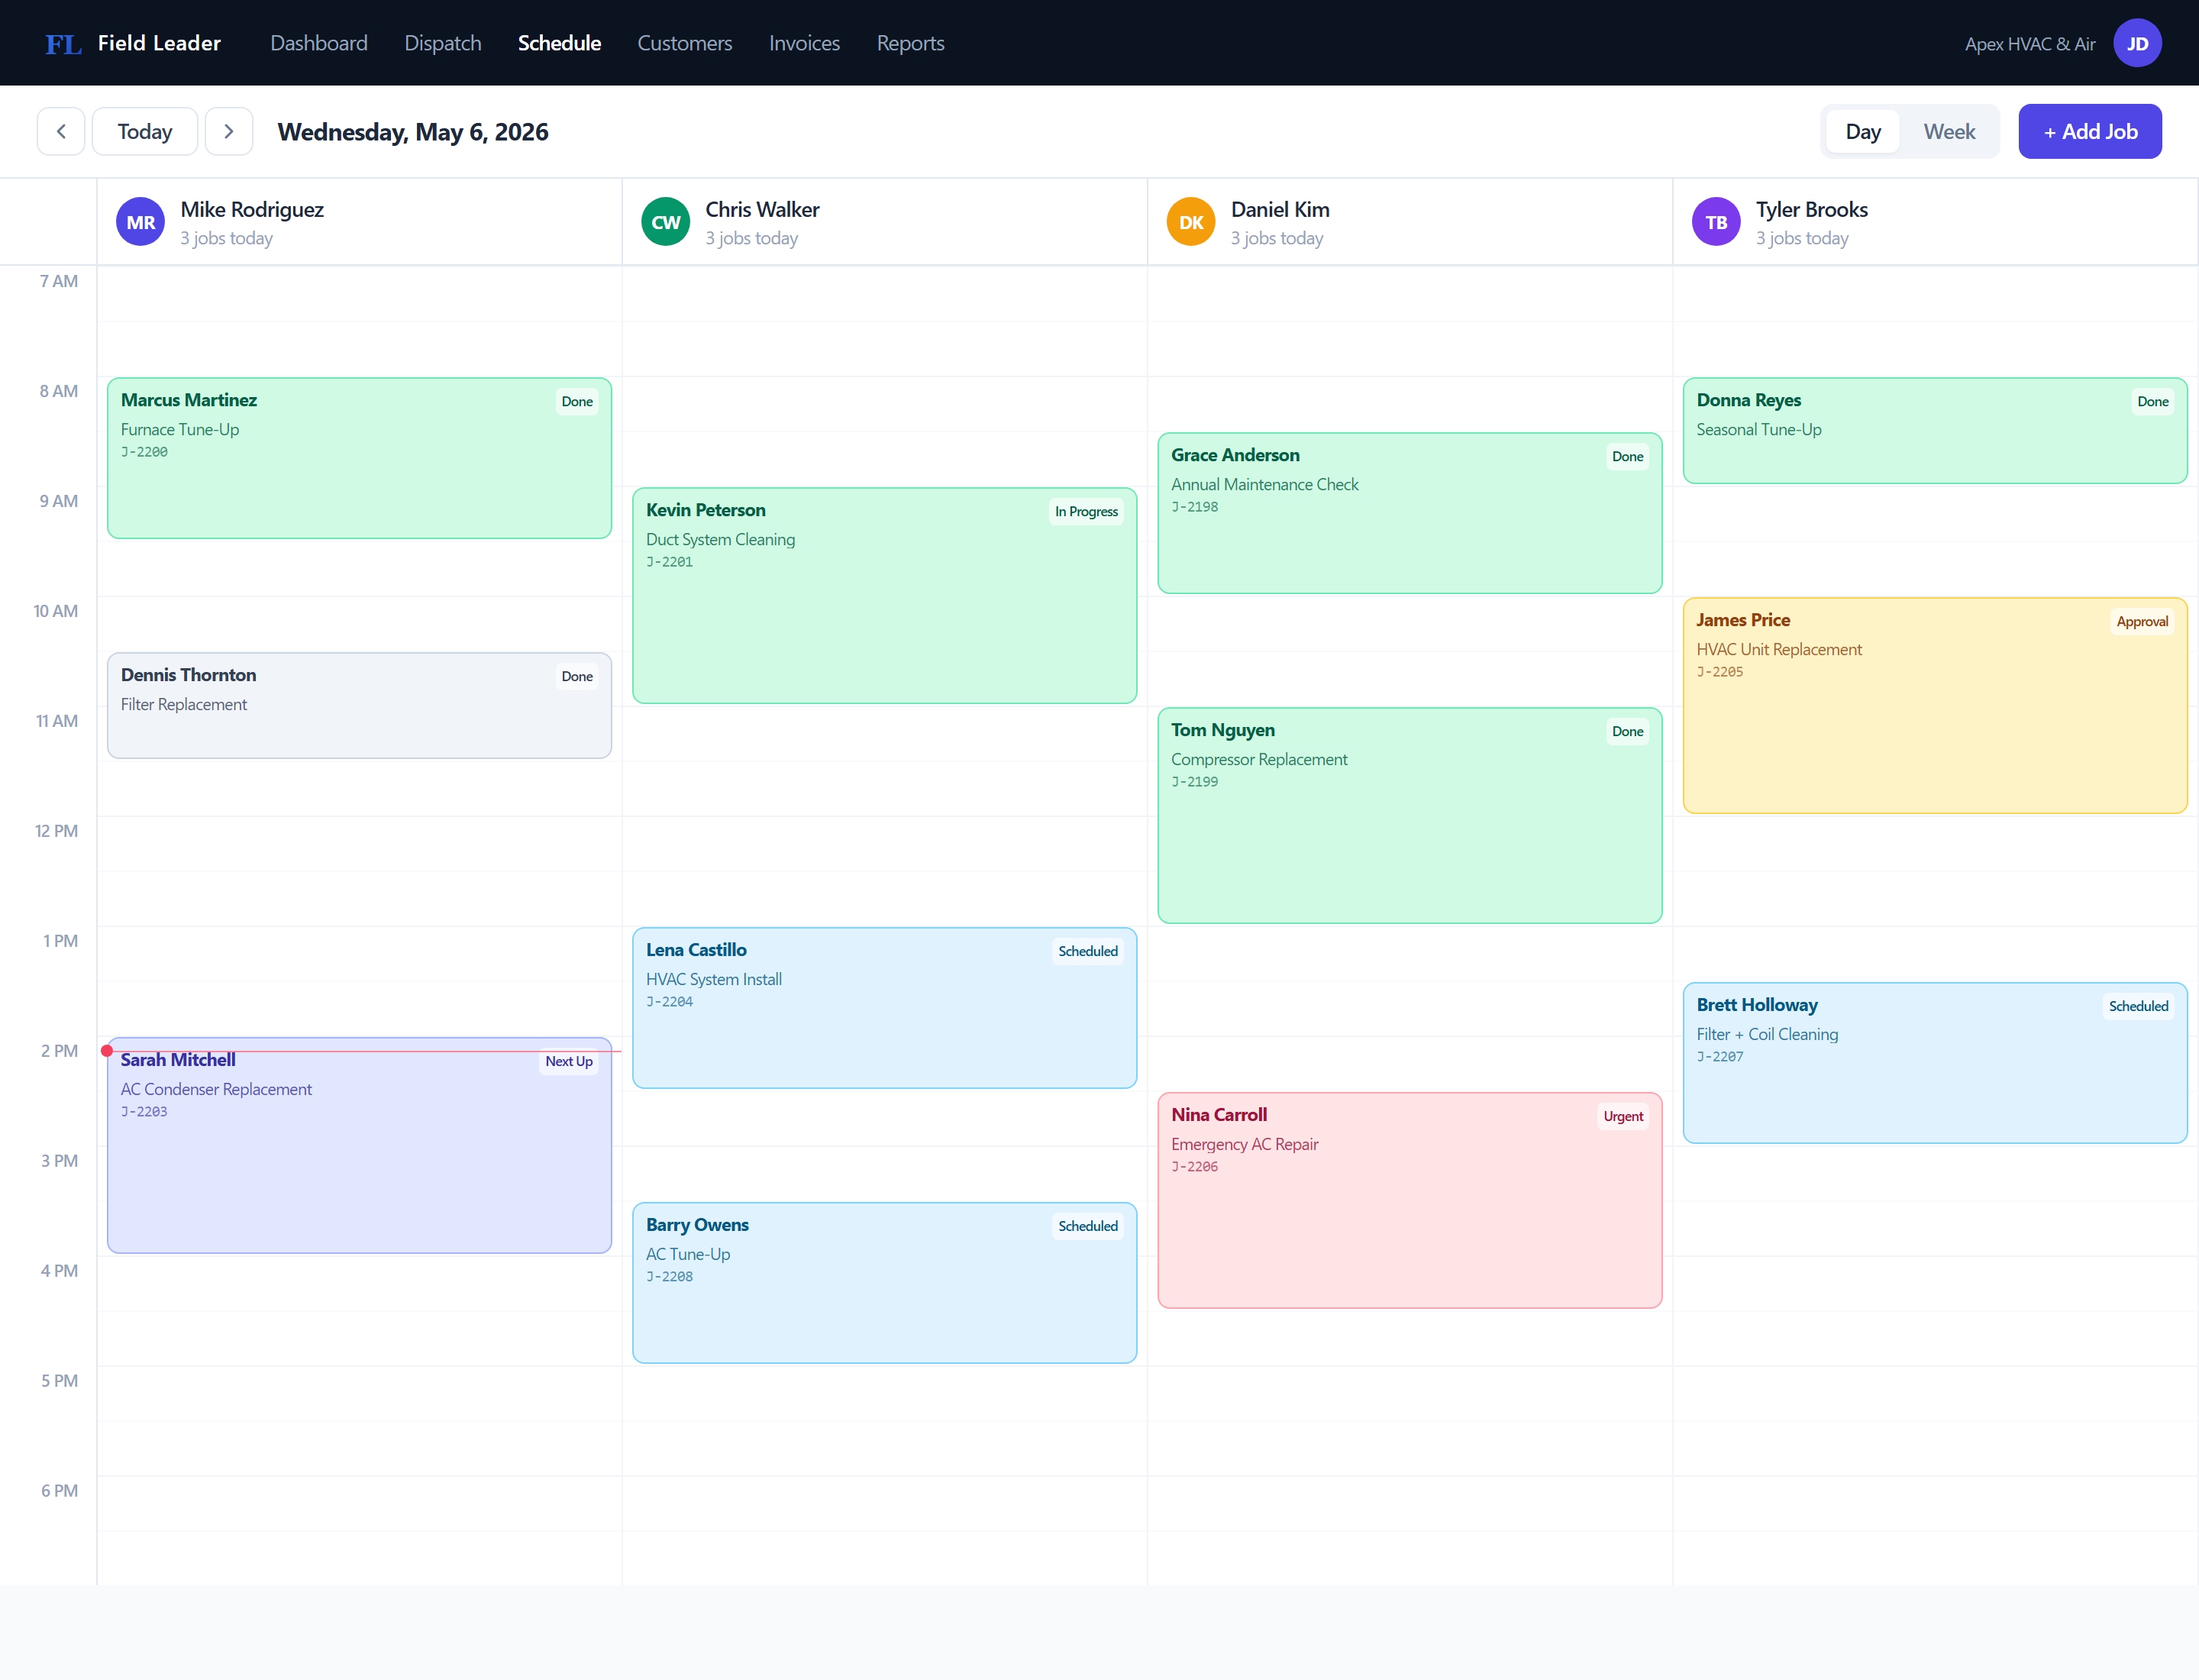
Task: Open Grace Anderson Annual Maintenance Check job
Action: click(1410, 513)
